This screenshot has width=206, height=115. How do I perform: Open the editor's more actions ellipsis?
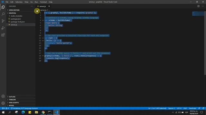[202, 6]
